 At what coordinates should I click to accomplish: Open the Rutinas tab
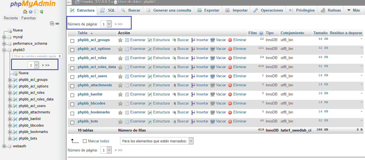coord(331,10)
